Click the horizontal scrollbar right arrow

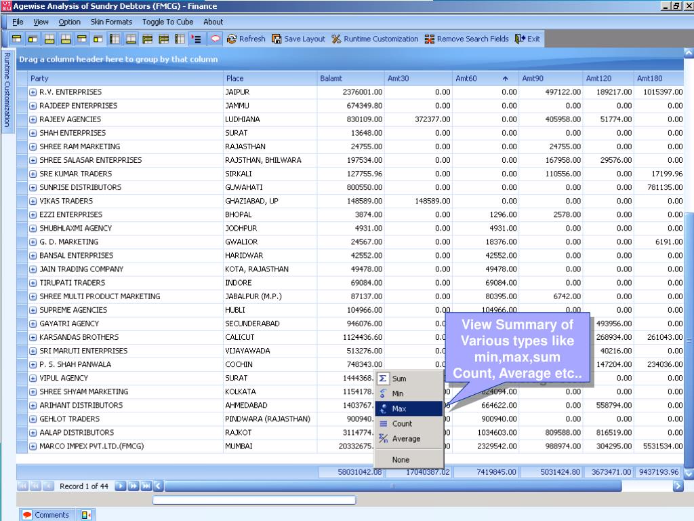pyautogui.click(x=678, y=486)
